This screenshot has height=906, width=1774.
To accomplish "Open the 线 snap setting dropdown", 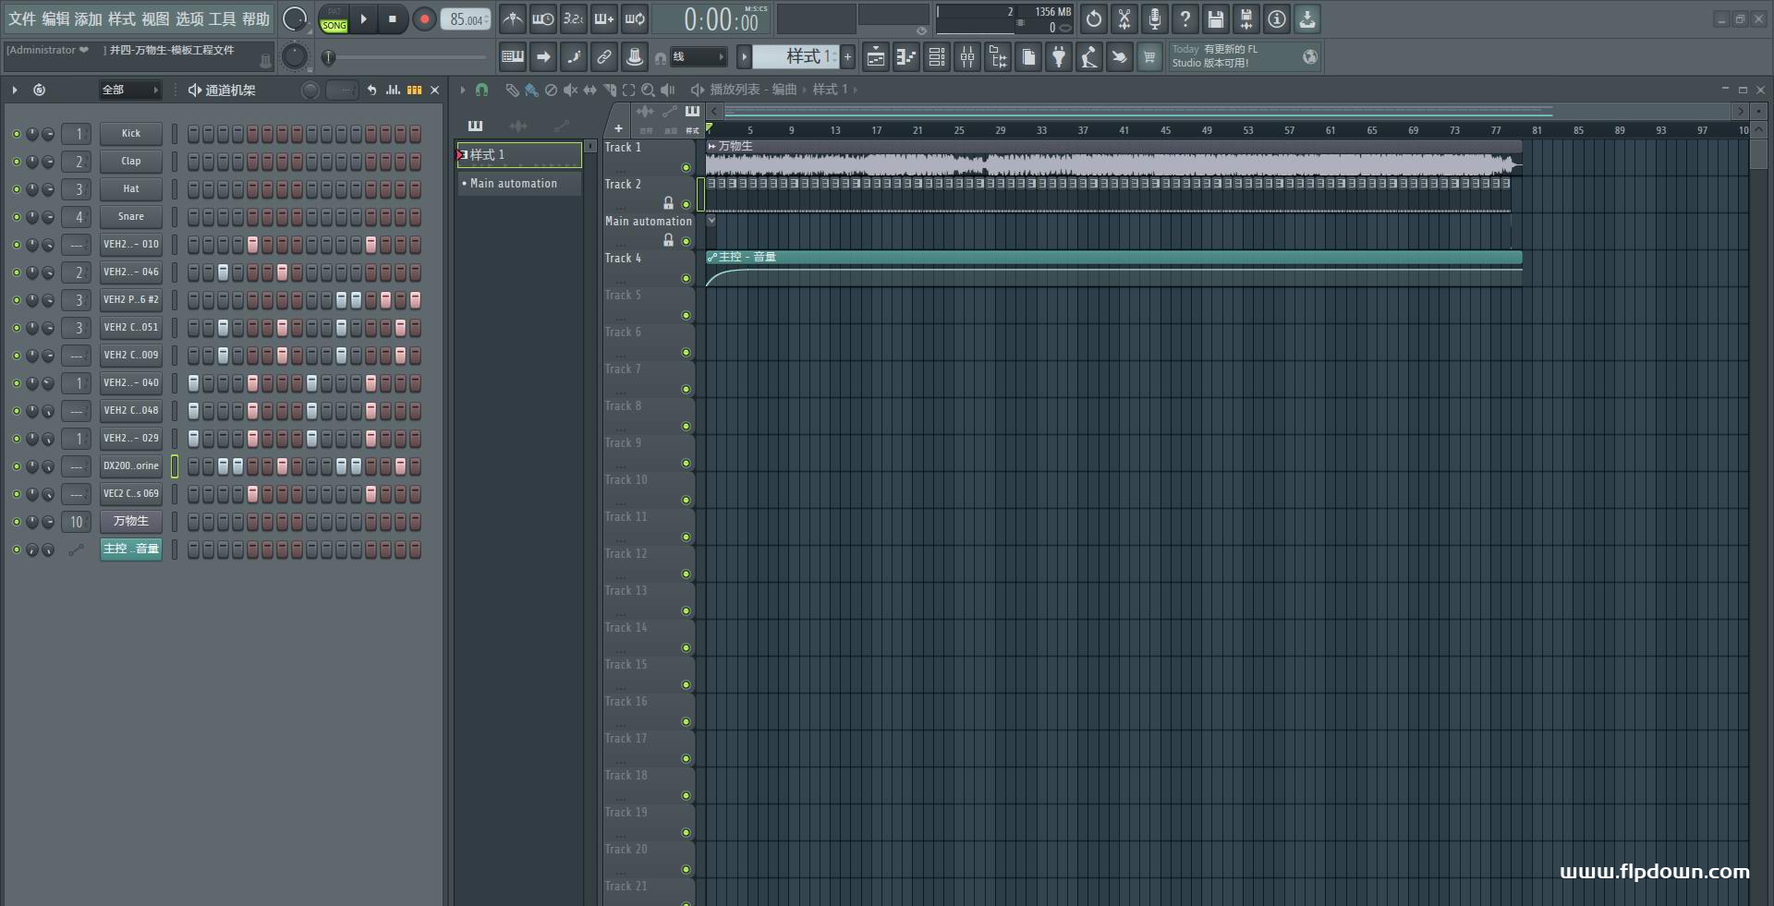I will pyautogui.click(x=698, y=57).
